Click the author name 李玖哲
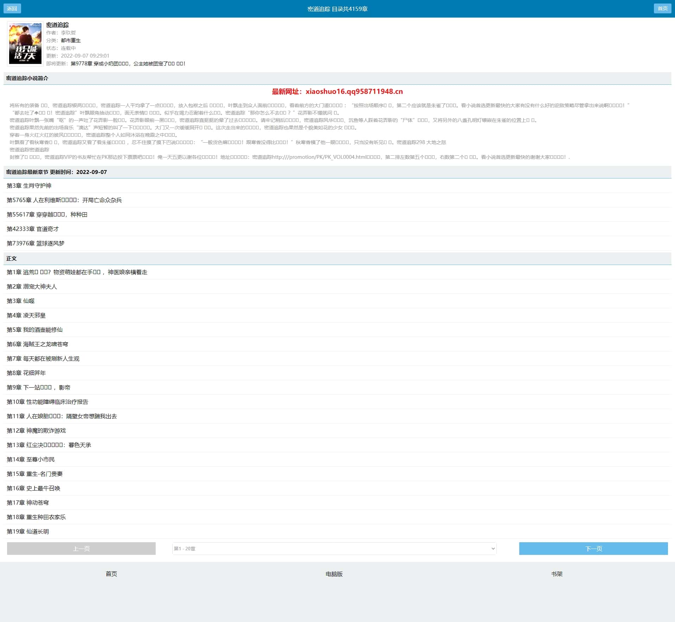This screenshot has height=622, width=675. pos(68,33)
